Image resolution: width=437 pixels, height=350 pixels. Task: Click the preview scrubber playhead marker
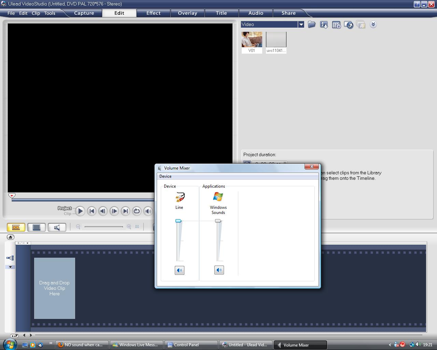click(x=12, y=196)
